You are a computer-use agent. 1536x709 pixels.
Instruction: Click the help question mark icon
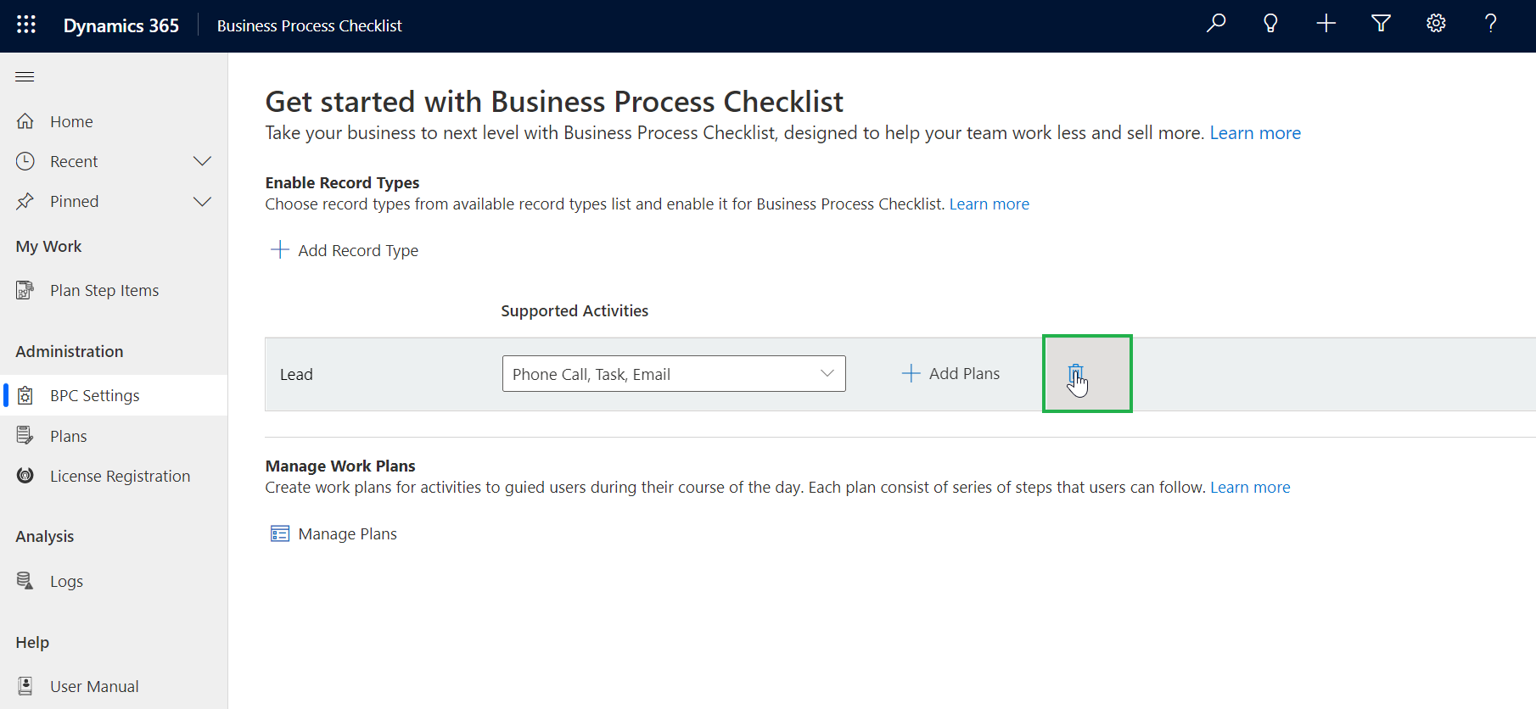[1491, 24]
